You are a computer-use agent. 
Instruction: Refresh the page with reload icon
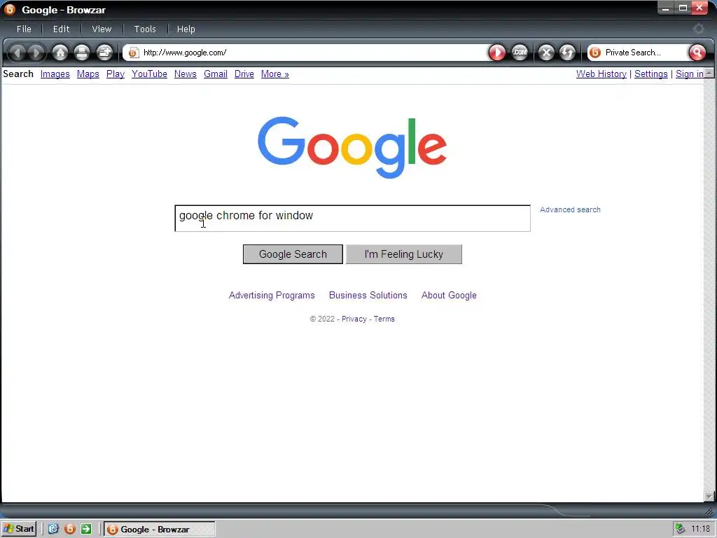[567, 53]
